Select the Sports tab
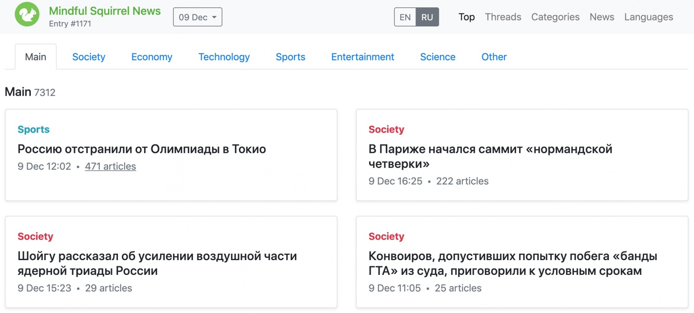The image size is (694, 313). coord(291,57)
